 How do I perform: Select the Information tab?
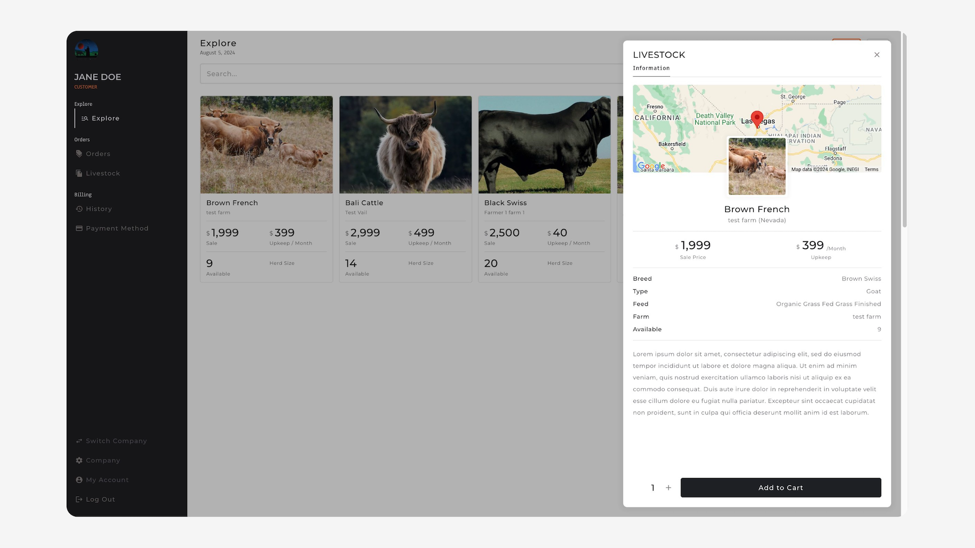pos(651,68)
